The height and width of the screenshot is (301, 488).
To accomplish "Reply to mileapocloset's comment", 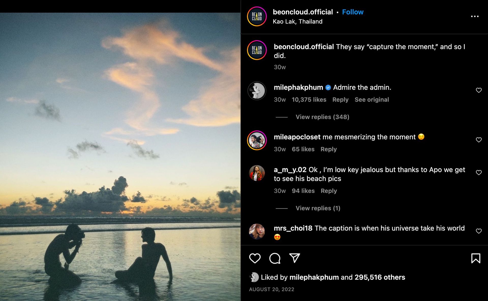I will (328, 149).
